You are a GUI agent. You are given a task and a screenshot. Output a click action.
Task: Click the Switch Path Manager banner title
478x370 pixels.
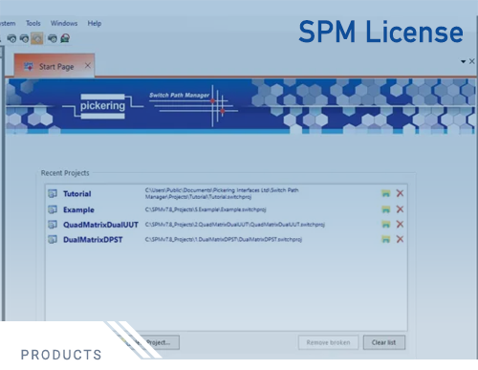180,95
